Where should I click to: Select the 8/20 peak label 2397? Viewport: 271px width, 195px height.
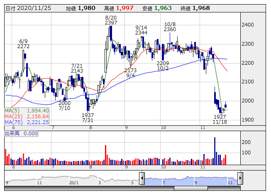click(x=111, y=23)
